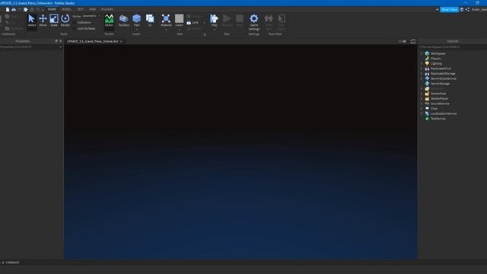The width and height of the screenshot is (487, 274).
Task: Click the share icon in top bar
Action: (467, 10)
